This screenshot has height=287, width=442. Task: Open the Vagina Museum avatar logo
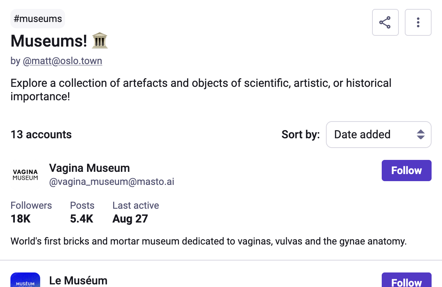(x=25, y=174)
